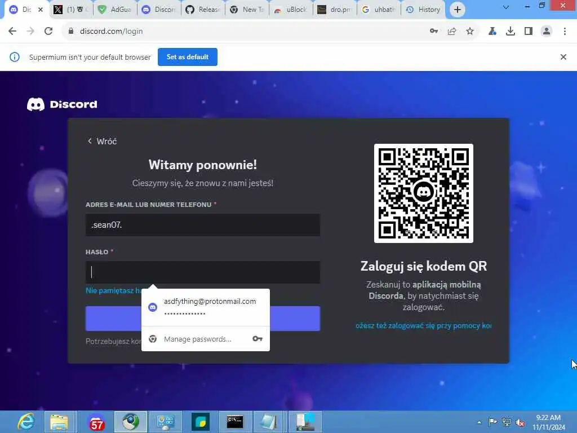The height and width of the screenshot is (433, 577).
Task: Select saved asdfything@protonmail.com credential
Action: [206, 307]
